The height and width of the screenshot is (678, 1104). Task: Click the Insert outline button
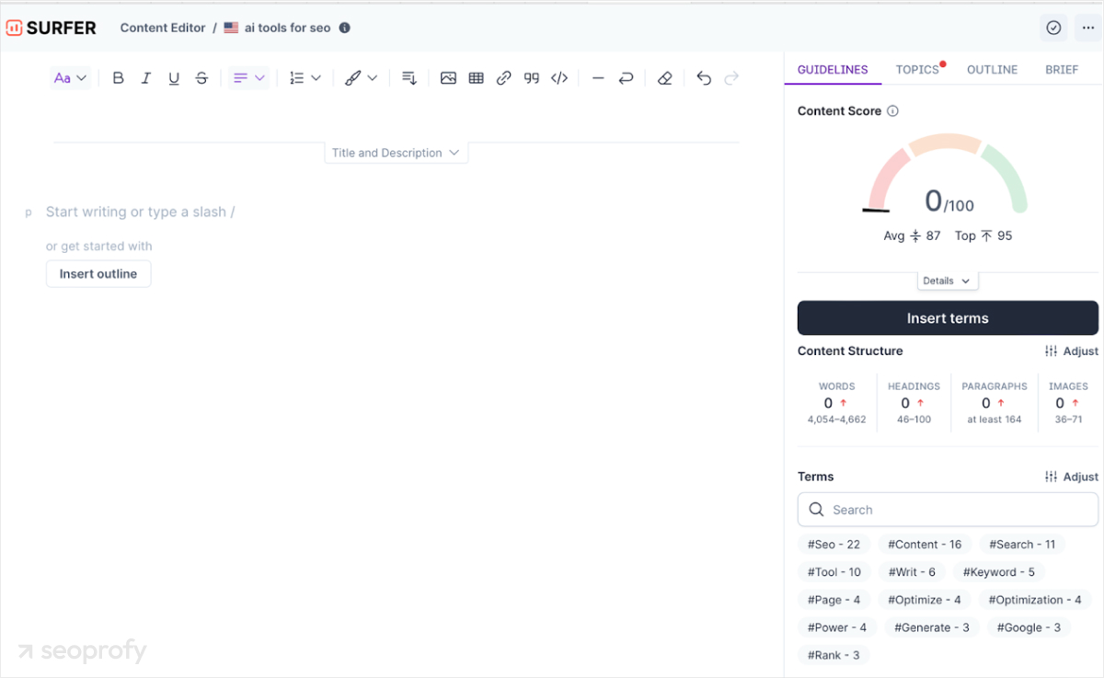[98, 274]
